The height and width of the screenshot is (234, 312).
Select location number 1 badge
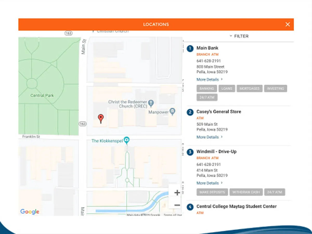[190, 48]
